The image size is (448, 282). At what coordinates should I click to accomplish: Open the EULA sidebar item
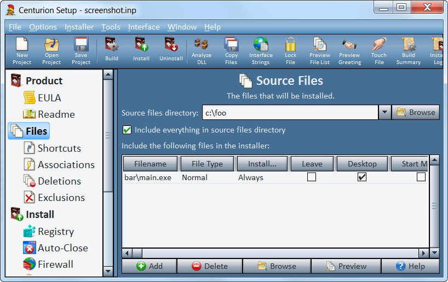(x=42, y=97)
